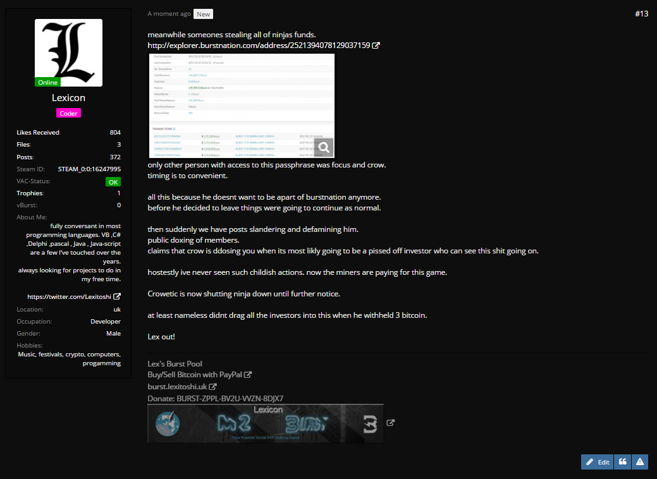Open the Likes Received stat

(69, 132)
